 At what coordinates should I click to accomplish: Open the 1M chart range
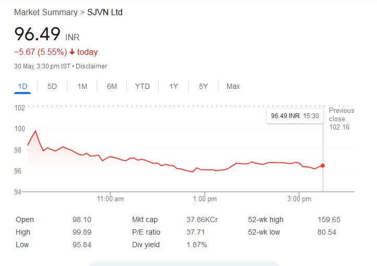pyautogui.click(x=82, y=86)
